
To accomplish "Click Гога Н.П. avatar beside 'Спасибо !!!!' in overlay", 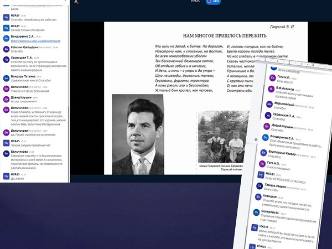I will click(272, 78).
